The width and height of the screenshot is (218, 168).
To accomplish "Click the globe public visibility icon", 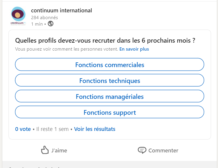I will pos(51,24).
